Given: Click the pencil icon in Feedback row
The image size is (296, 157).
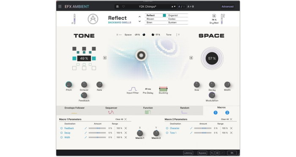Looking at the screenshot, I should pos(85,128).
